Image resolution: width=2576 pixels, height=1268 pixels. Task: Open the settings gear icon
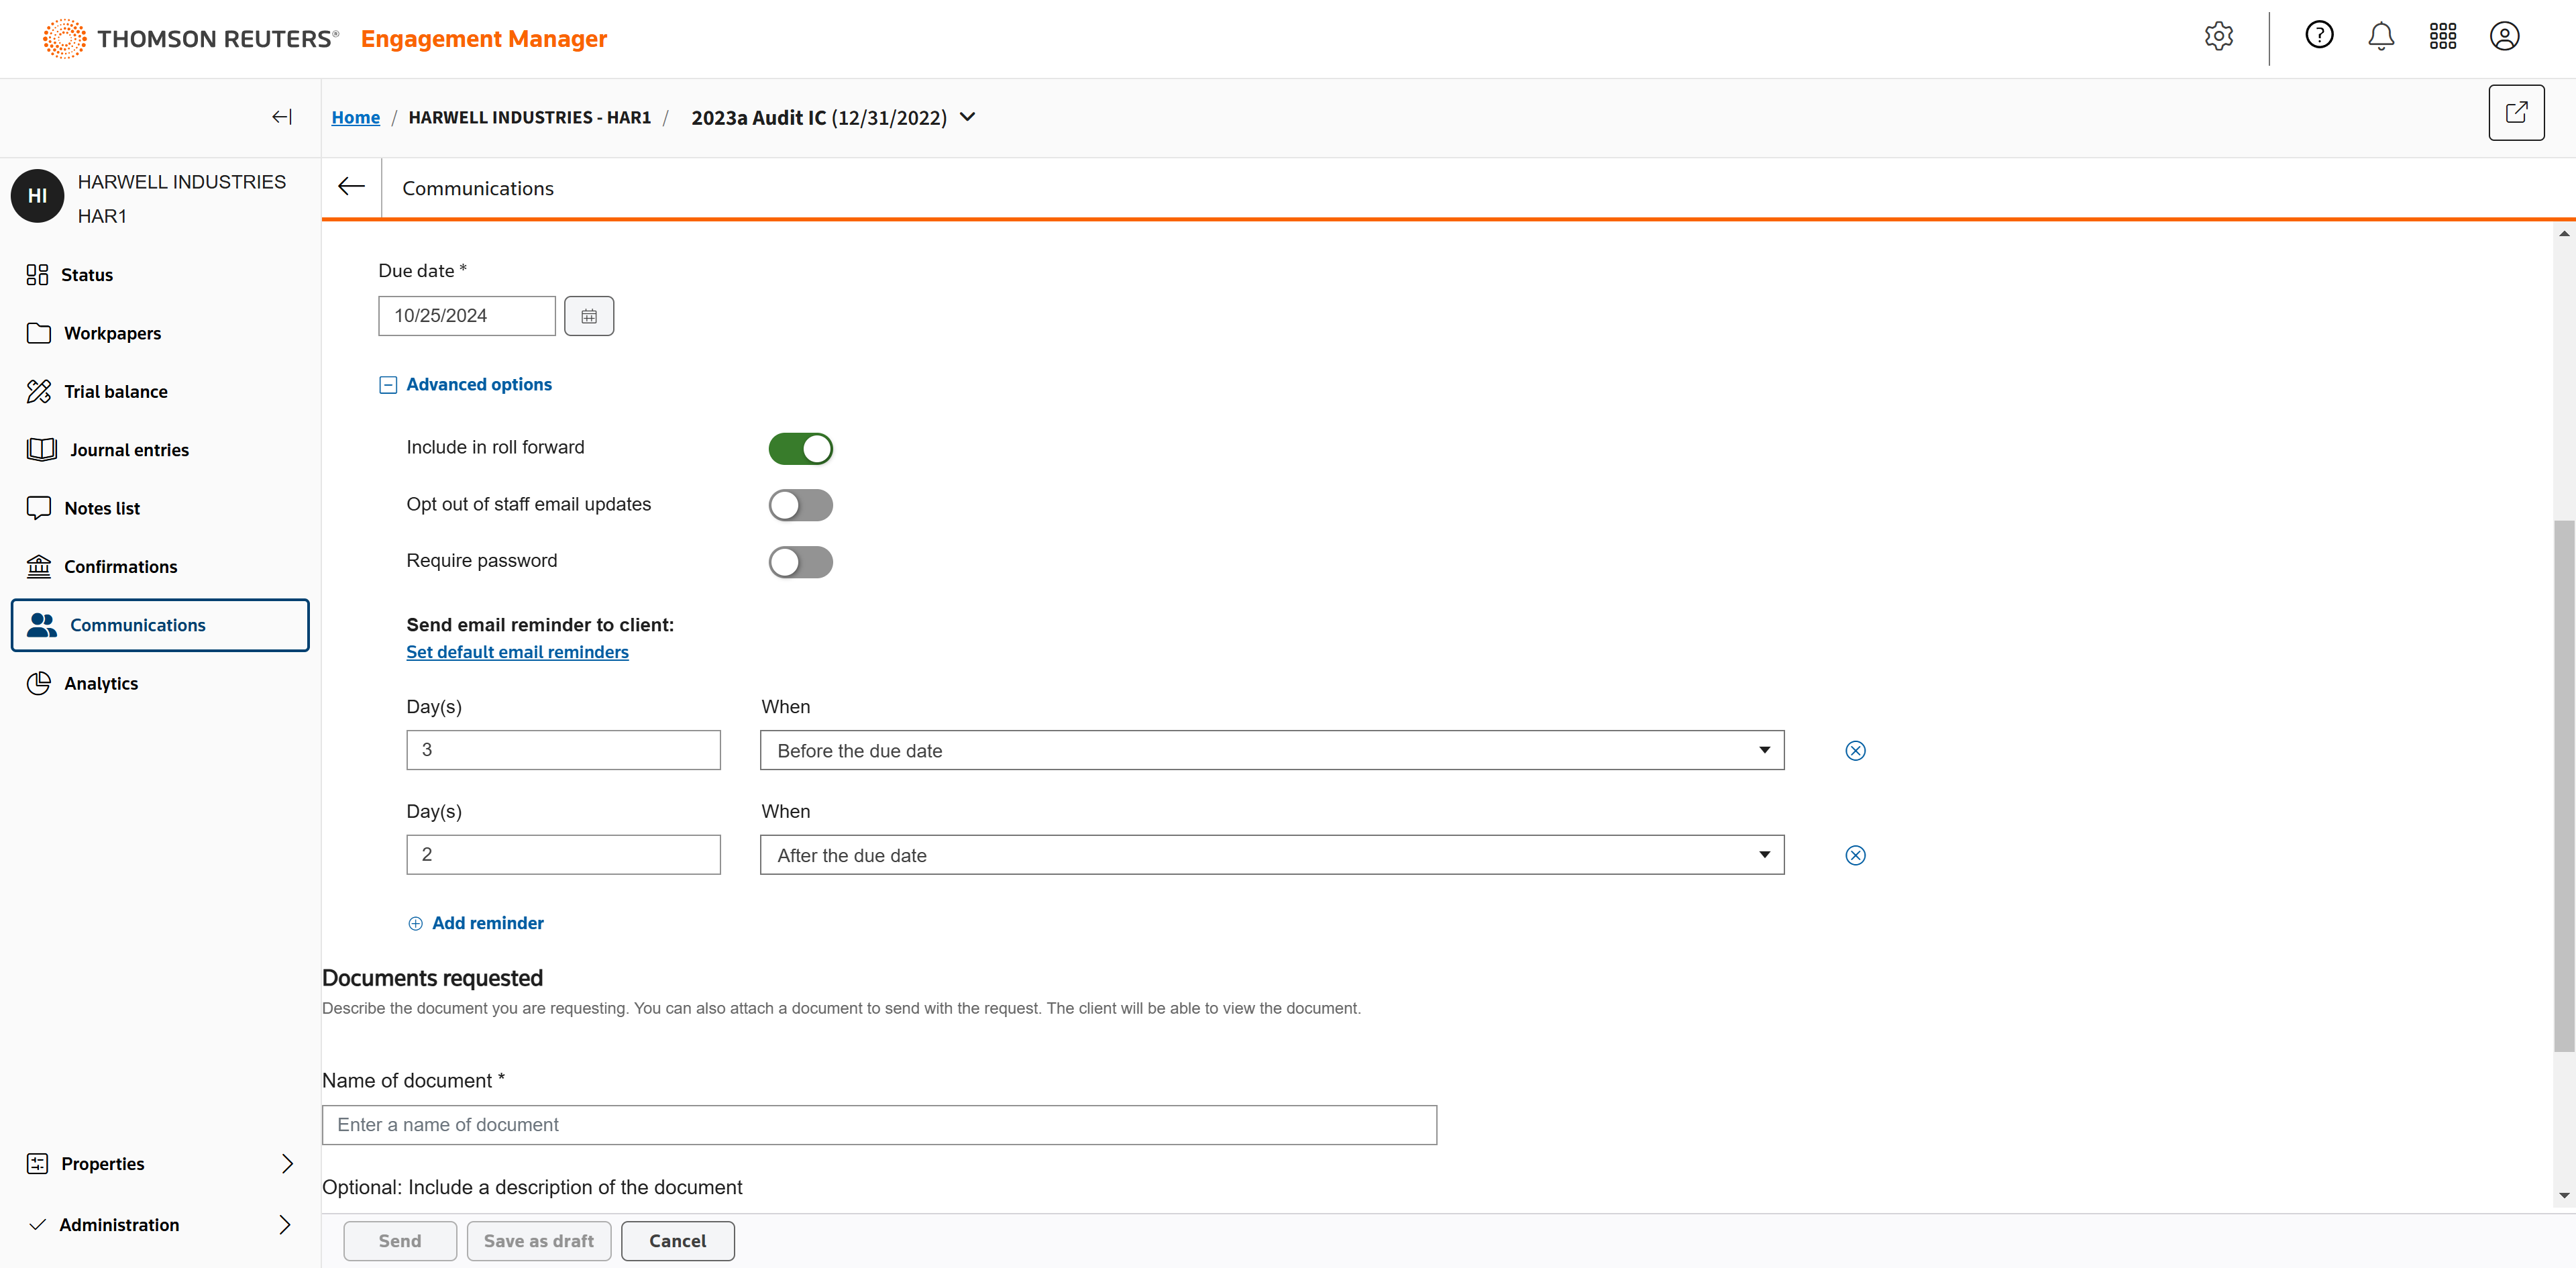(x=2218, y=37)
